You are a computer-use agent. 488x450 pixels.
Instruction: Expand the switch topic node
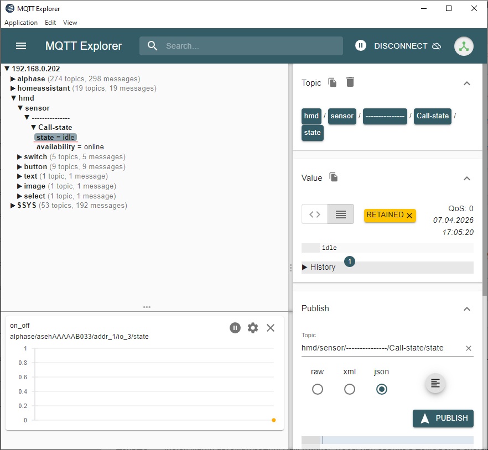pos(19,157)
